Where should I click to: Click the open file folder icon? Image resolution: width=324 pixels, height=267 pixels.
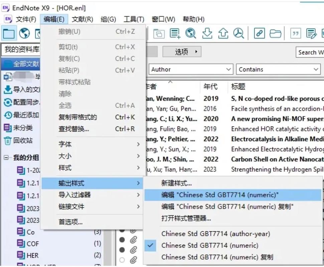275,33
